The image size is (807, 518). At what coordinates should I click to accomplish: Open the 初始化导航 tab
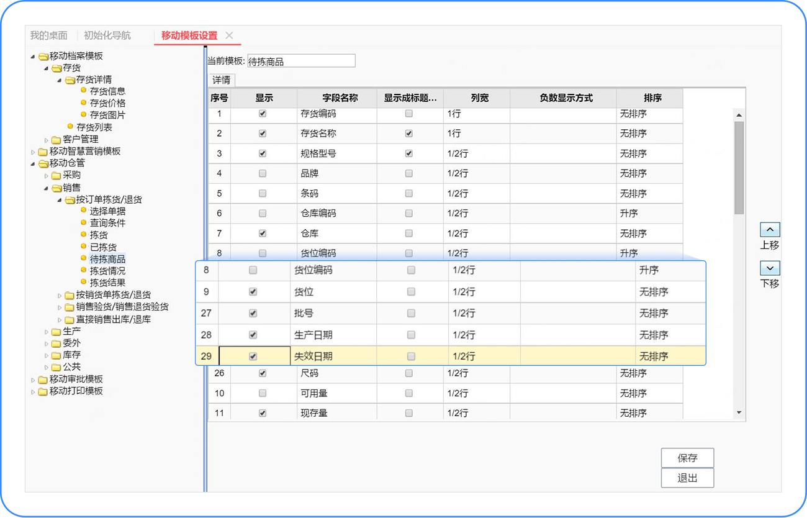(107, 35)
